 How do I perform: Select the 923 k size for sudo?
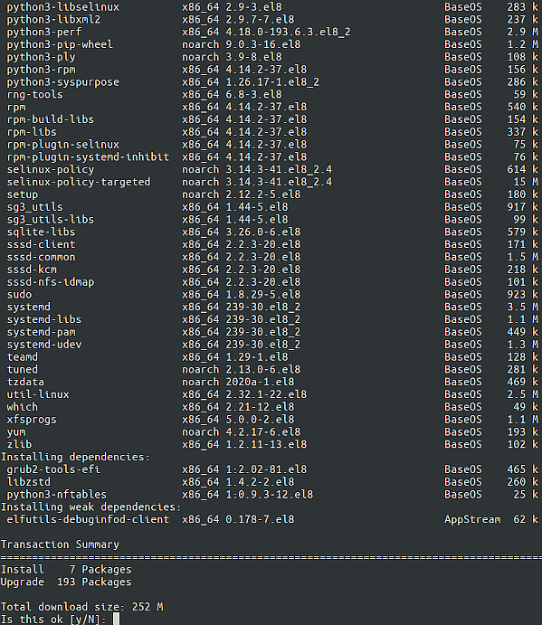pyautogui.click(x=522, y=295)
